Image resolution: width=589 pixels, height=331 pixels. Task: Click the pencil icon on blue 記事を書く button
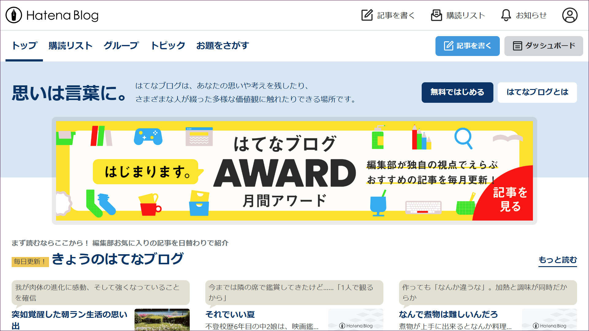448,46
